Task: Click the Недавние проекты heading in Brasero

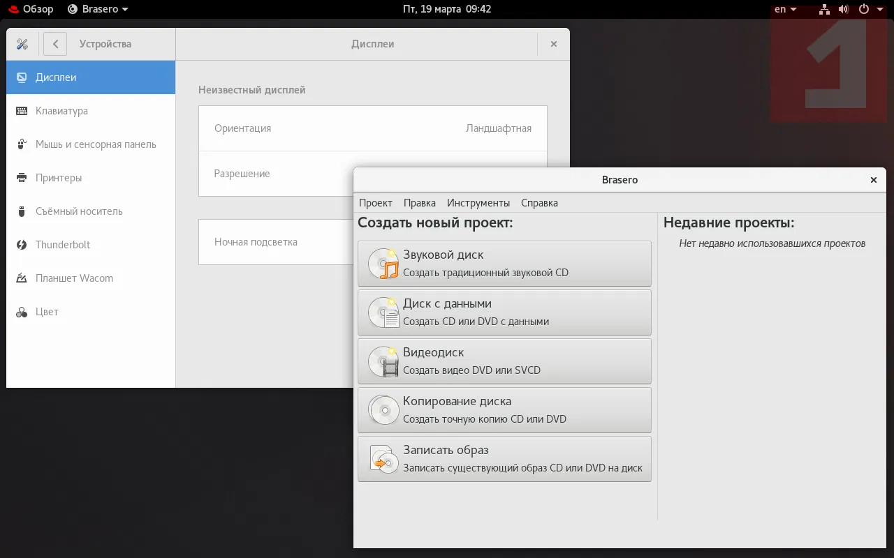Action: (729, 223)
